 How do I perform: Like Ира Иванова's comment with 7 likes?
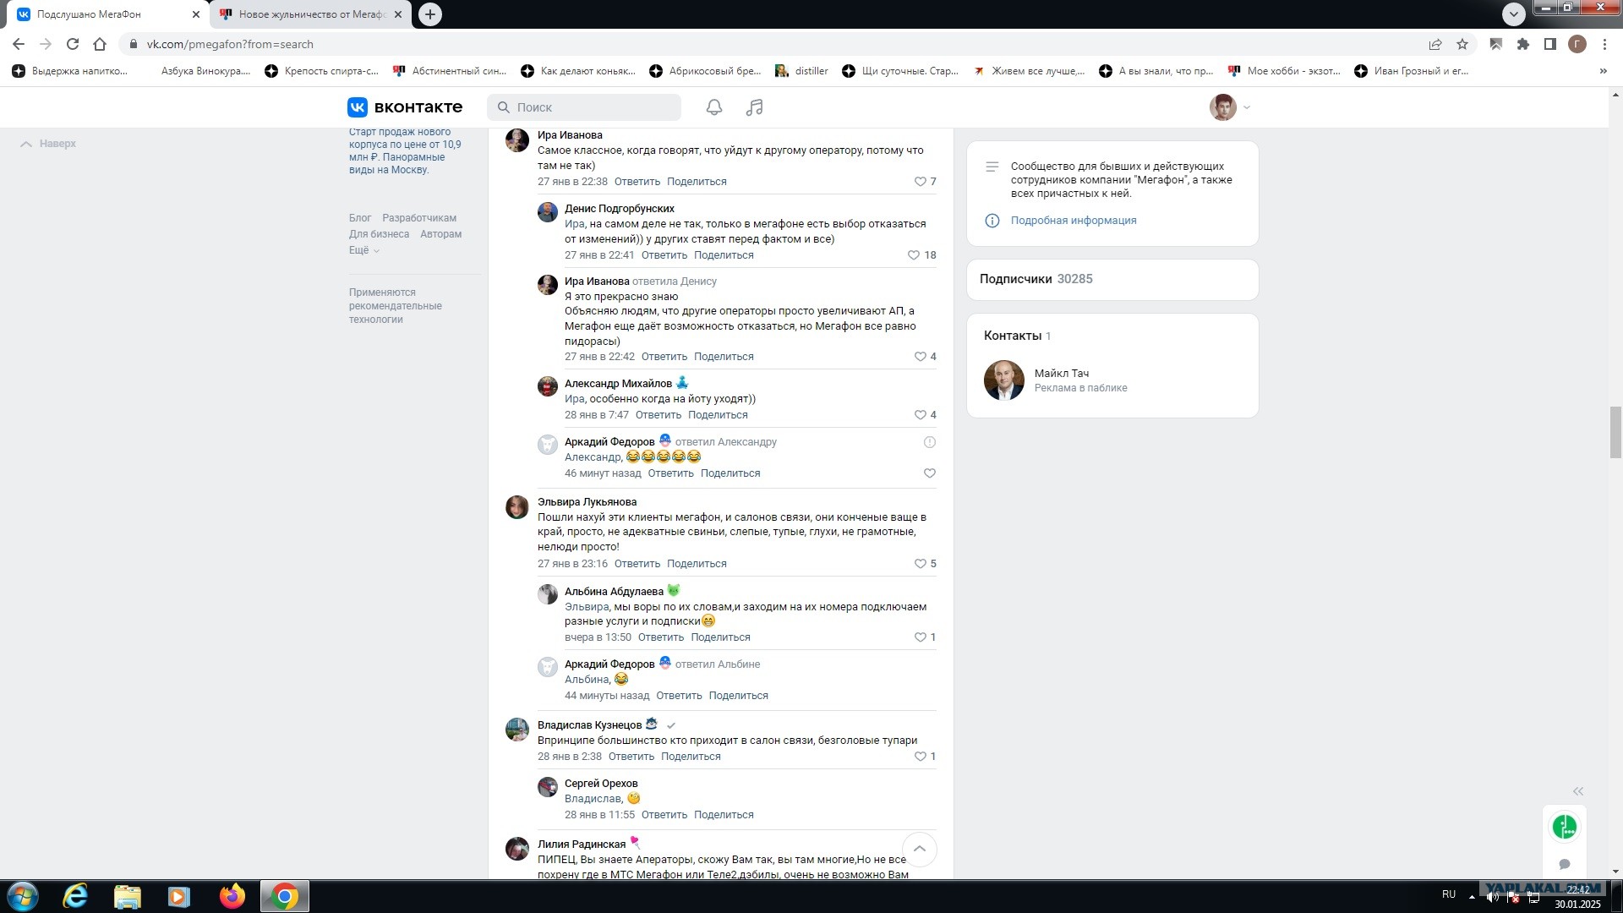[x=921, y=182]
